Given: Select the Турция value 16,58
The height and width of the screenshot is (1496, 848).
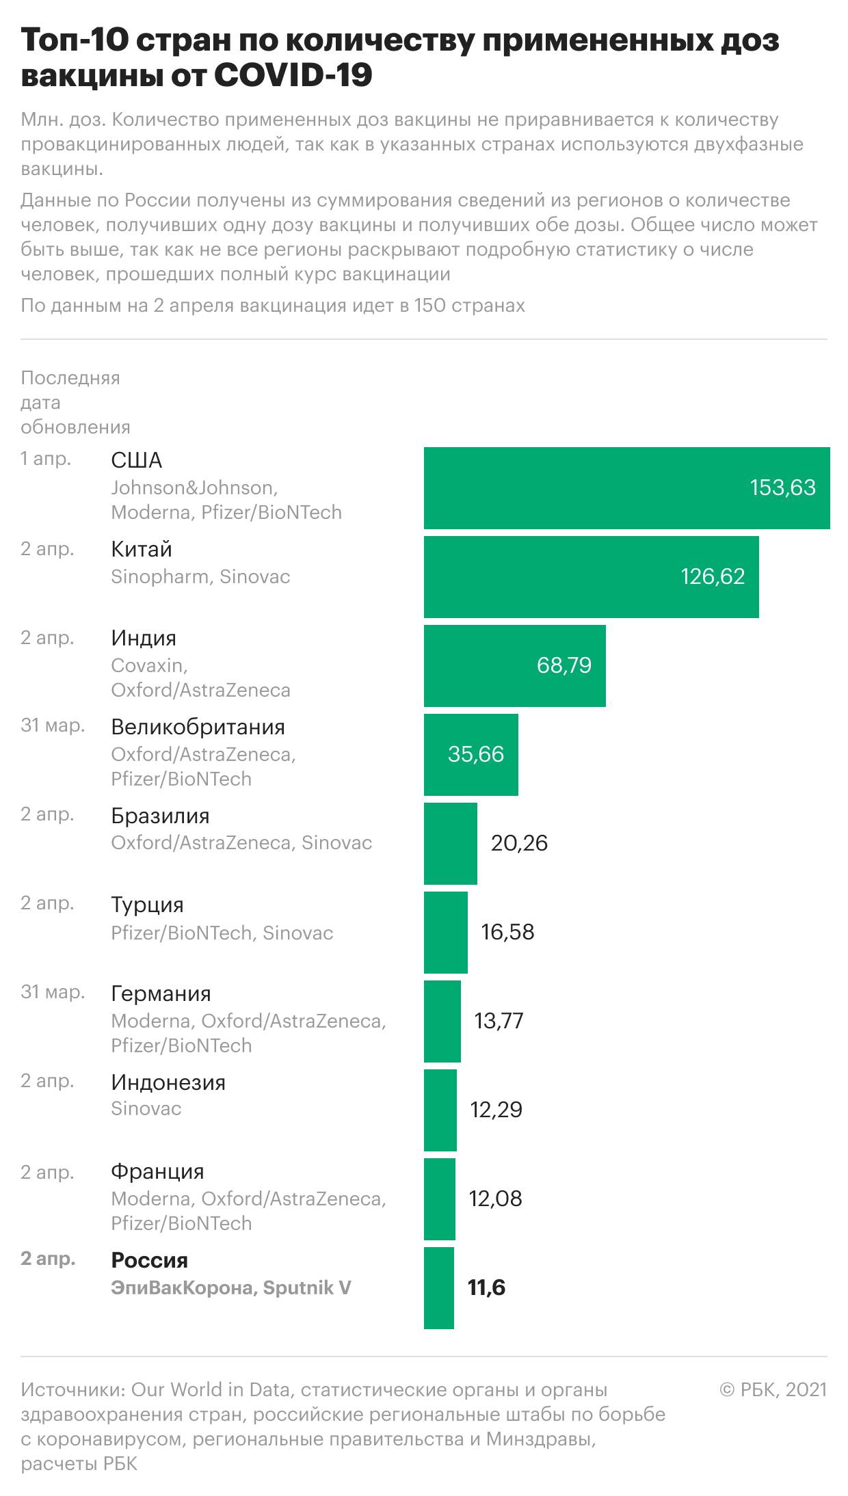Looking at the screenshot, I should pyautogui.click(x=508, y=932).
